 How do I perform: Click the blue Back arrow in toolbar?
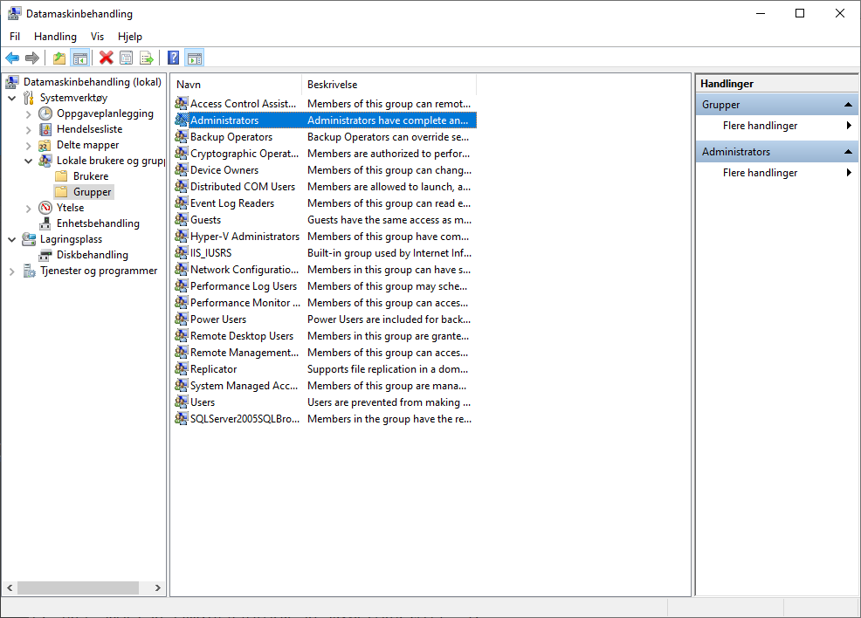(x=12, y=58)
